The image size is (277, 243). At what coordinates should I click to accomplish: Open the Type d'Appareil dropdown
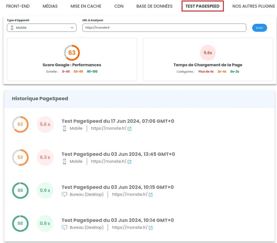[x=41, y=28]
